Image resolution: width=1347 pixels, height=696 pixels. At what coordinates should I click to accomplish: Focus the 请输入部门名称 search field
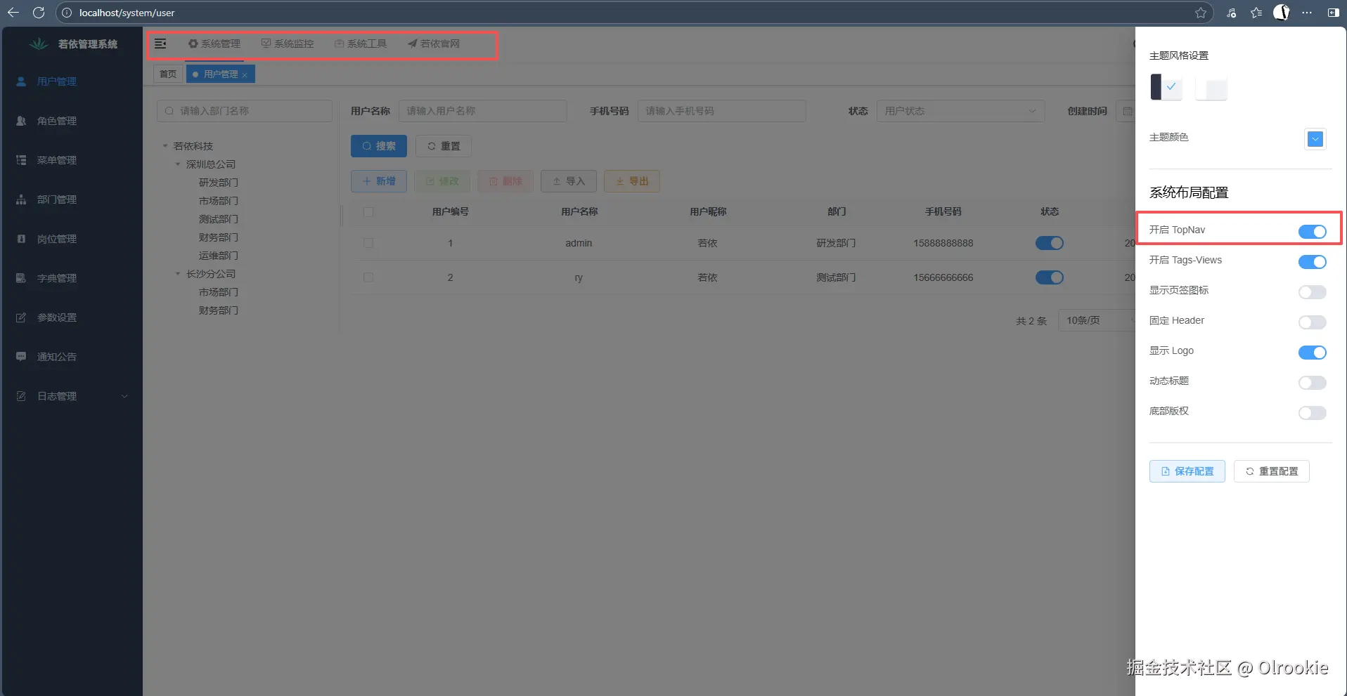pyautogui.click(x=245, y=111)
